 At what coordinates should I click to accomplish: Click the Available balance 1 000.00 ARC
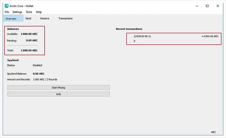pyautogui.click(x=29, y=34)
